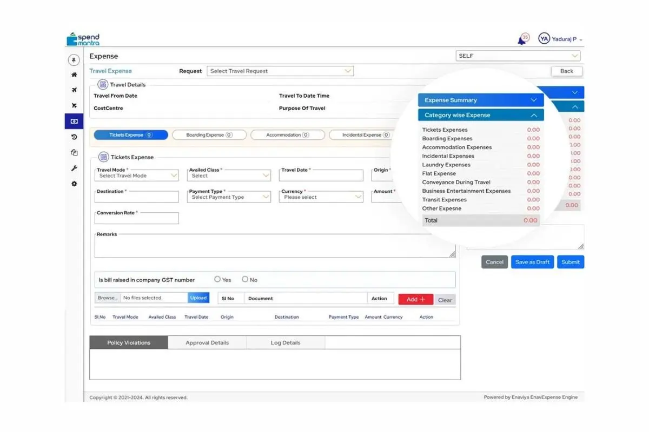Screen dimensions: 649x432
Task: Click the Back button
Action: click(567, 71)
